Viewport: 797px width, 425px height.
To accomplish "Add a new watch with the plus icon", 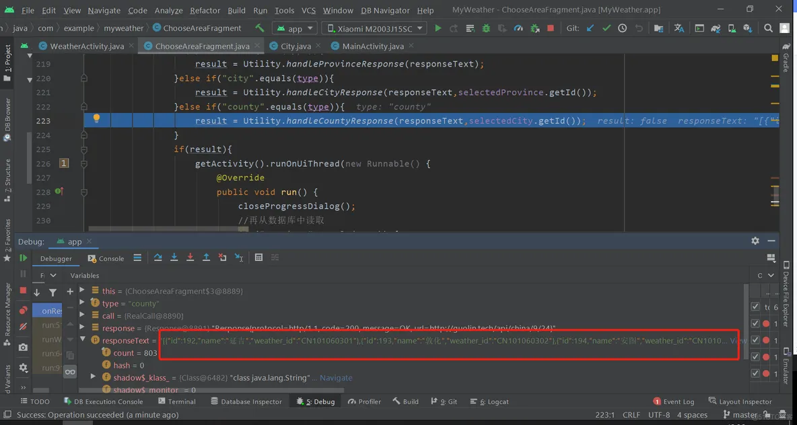I will [x=69, y=292].
